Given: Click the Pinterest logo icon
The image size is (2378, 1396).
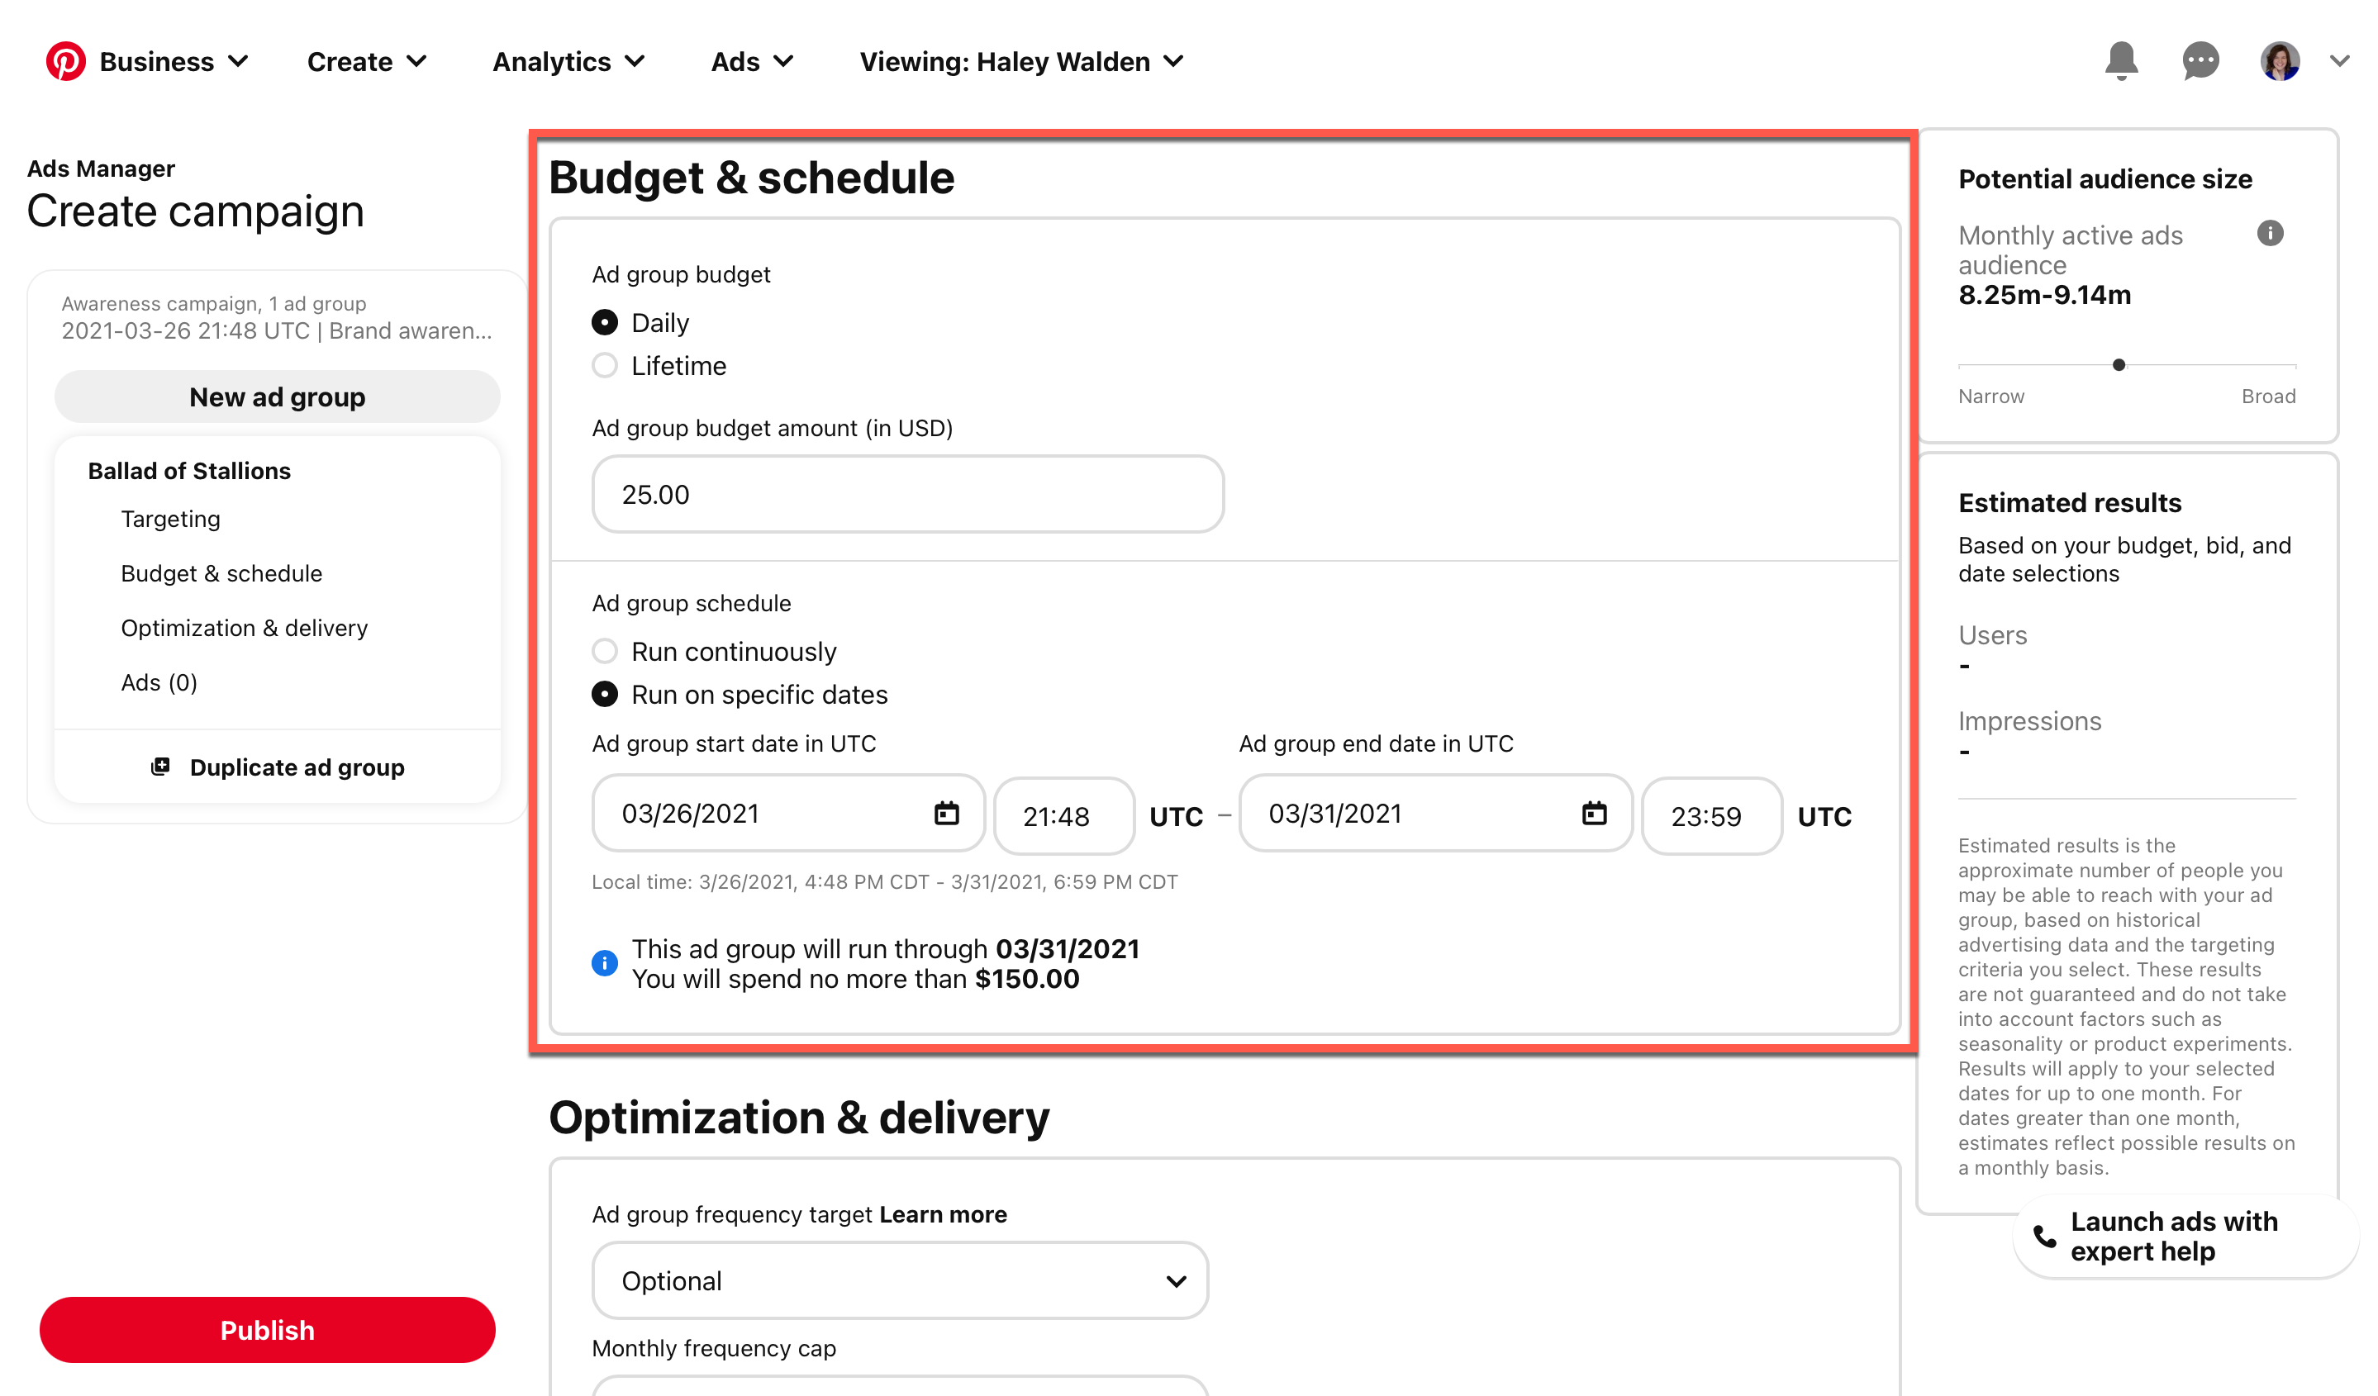Looking at the screenshot, I should click(66, 61).
